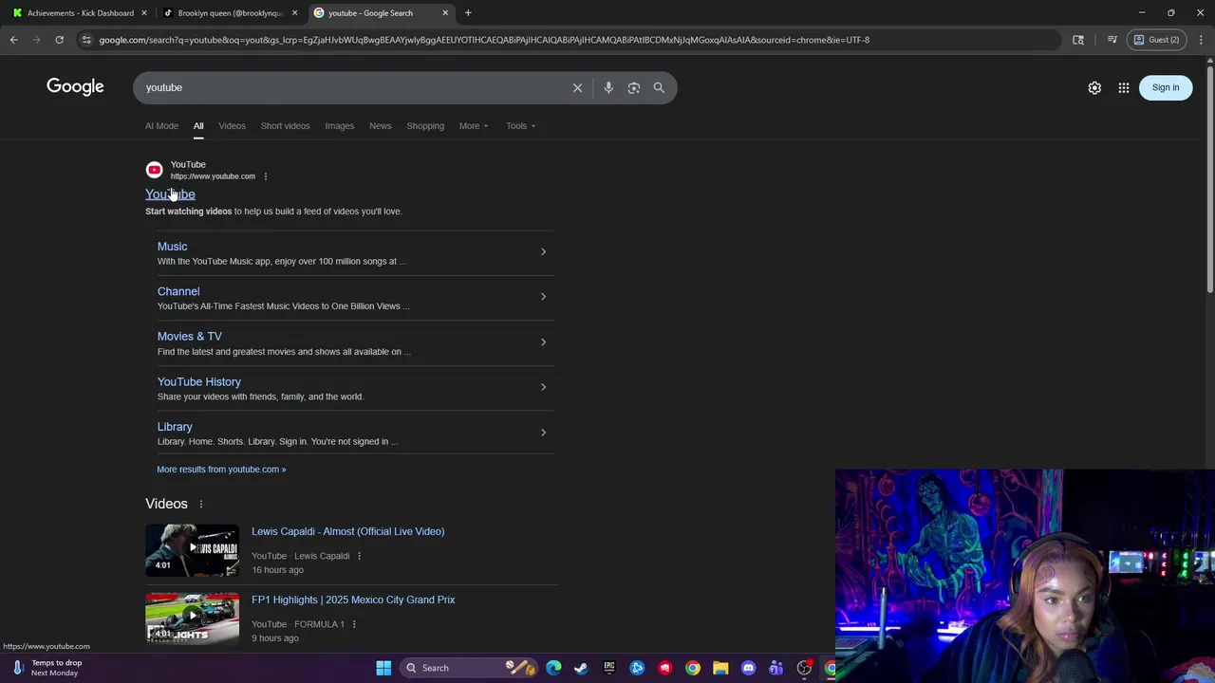Screen dimensions: 1215x683
Task: Open OBS Studio from taskbar
Action: click(804, 668)
